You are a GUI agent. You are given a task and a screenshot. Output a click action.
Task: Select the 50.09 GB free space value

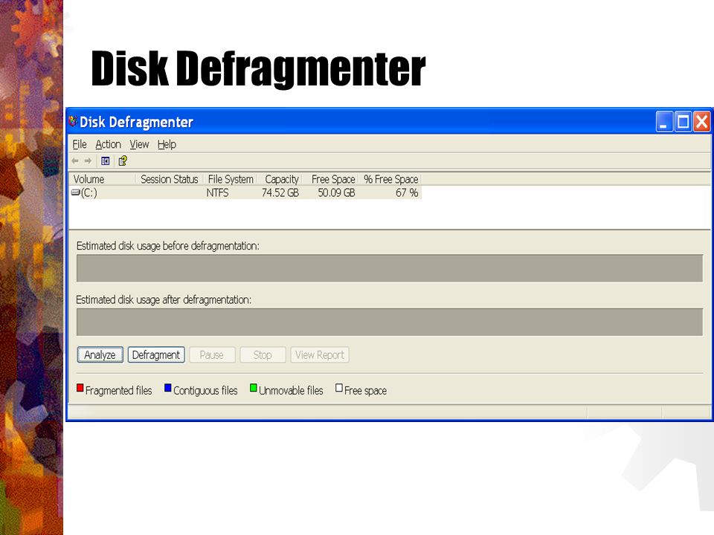(336, 193)
